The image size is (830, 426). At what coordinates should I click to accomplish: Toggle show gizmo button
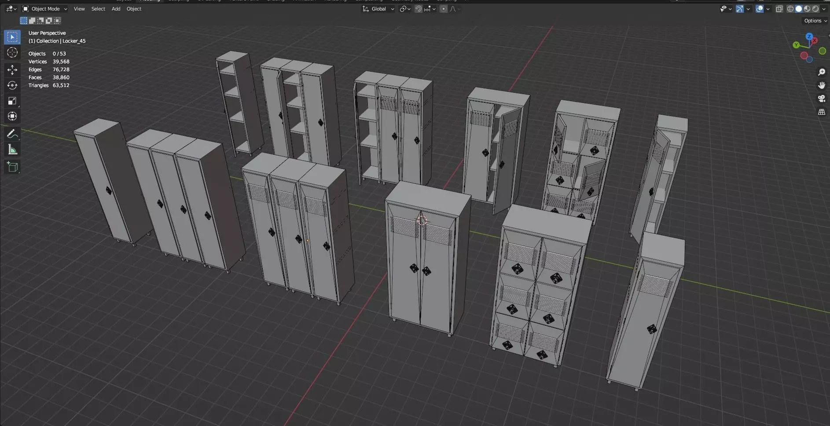coord(740,9)
